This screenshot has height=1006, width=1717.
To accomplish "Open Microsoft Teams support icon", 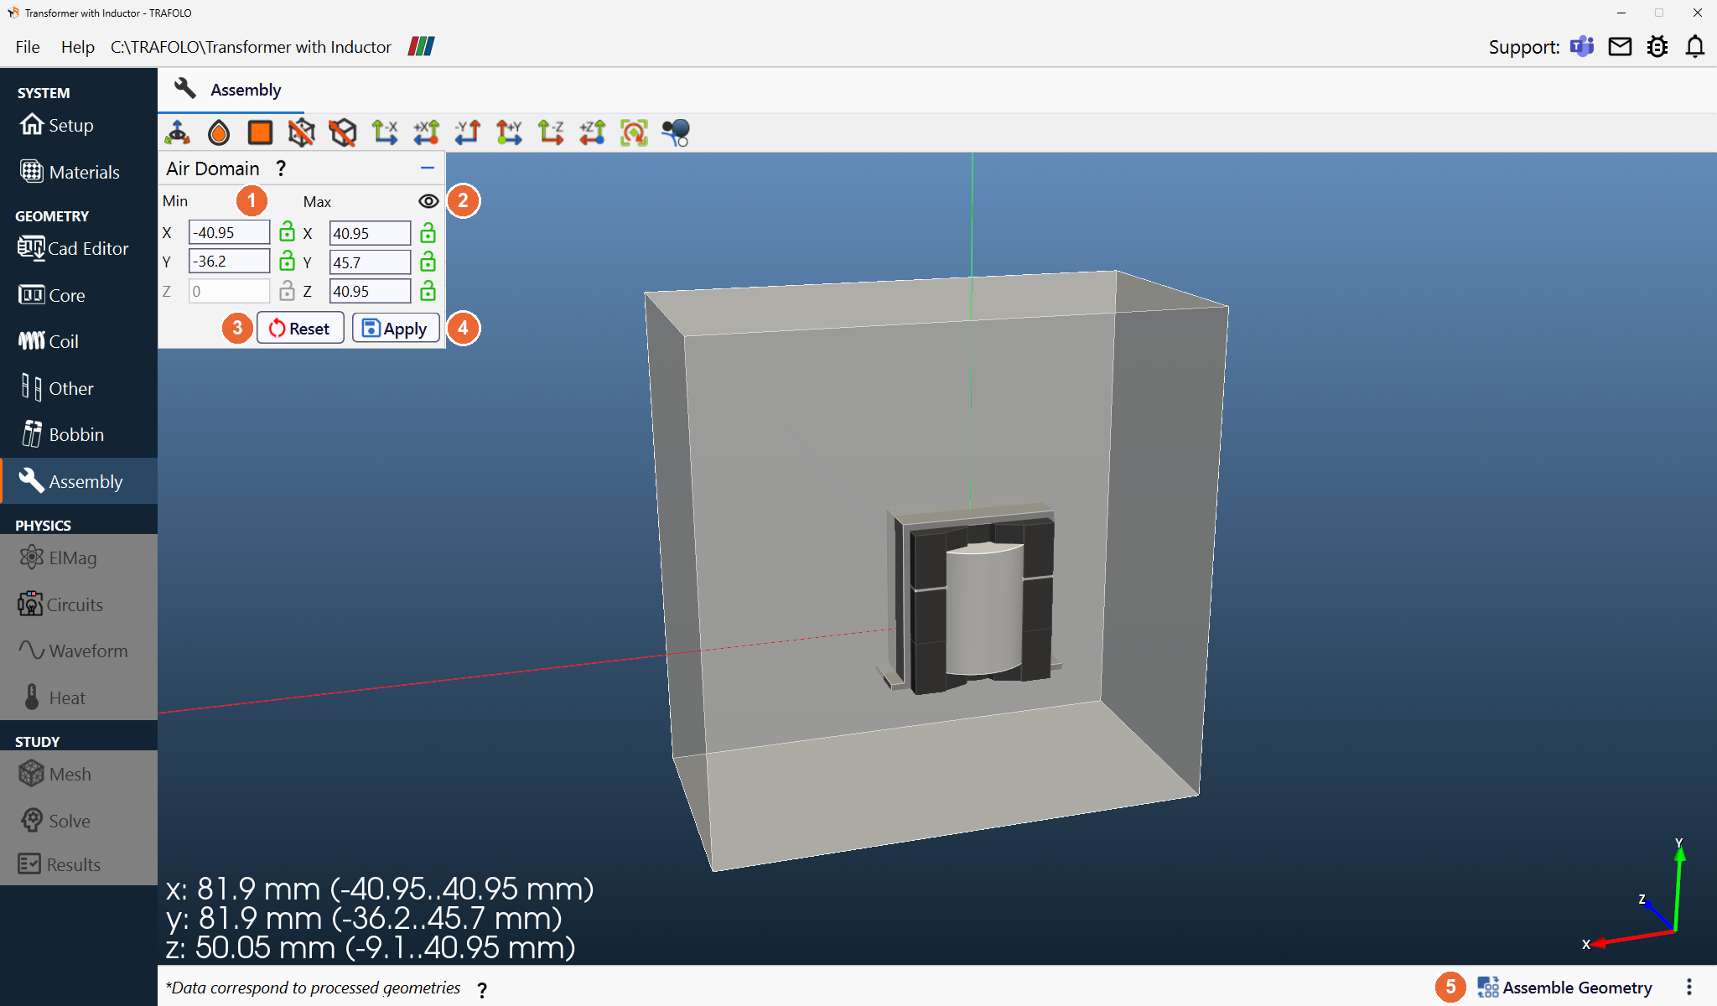I will (1582, 46).
